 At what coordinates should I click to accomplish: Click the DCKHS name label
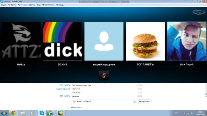pyautogui.click(x=62, y=64)
